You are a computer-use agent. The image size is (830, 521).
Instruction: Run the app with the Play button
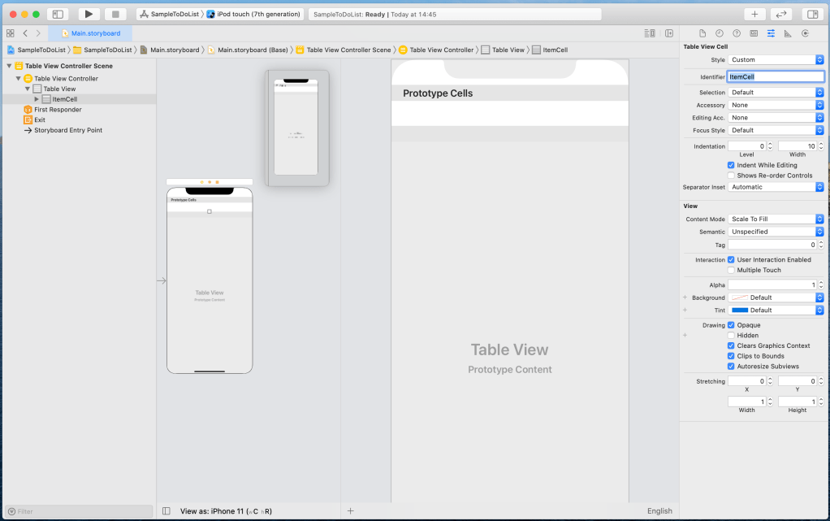(x=89, y=14)
